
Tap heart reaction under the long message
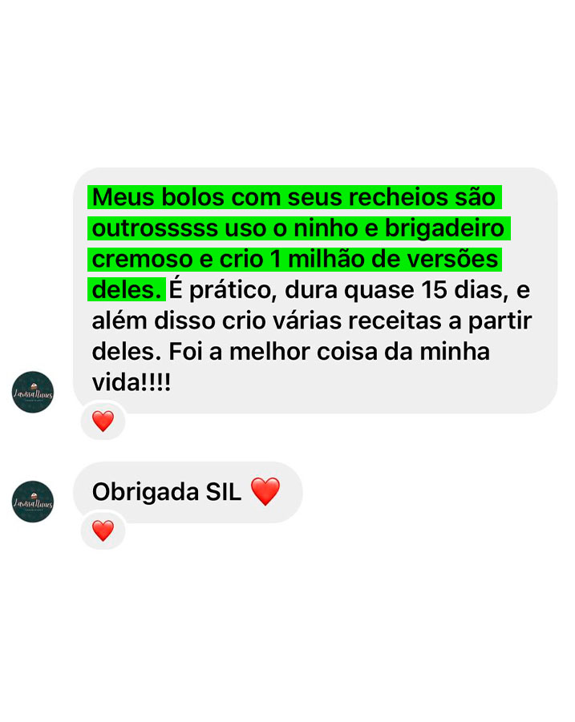click(103, 421)
